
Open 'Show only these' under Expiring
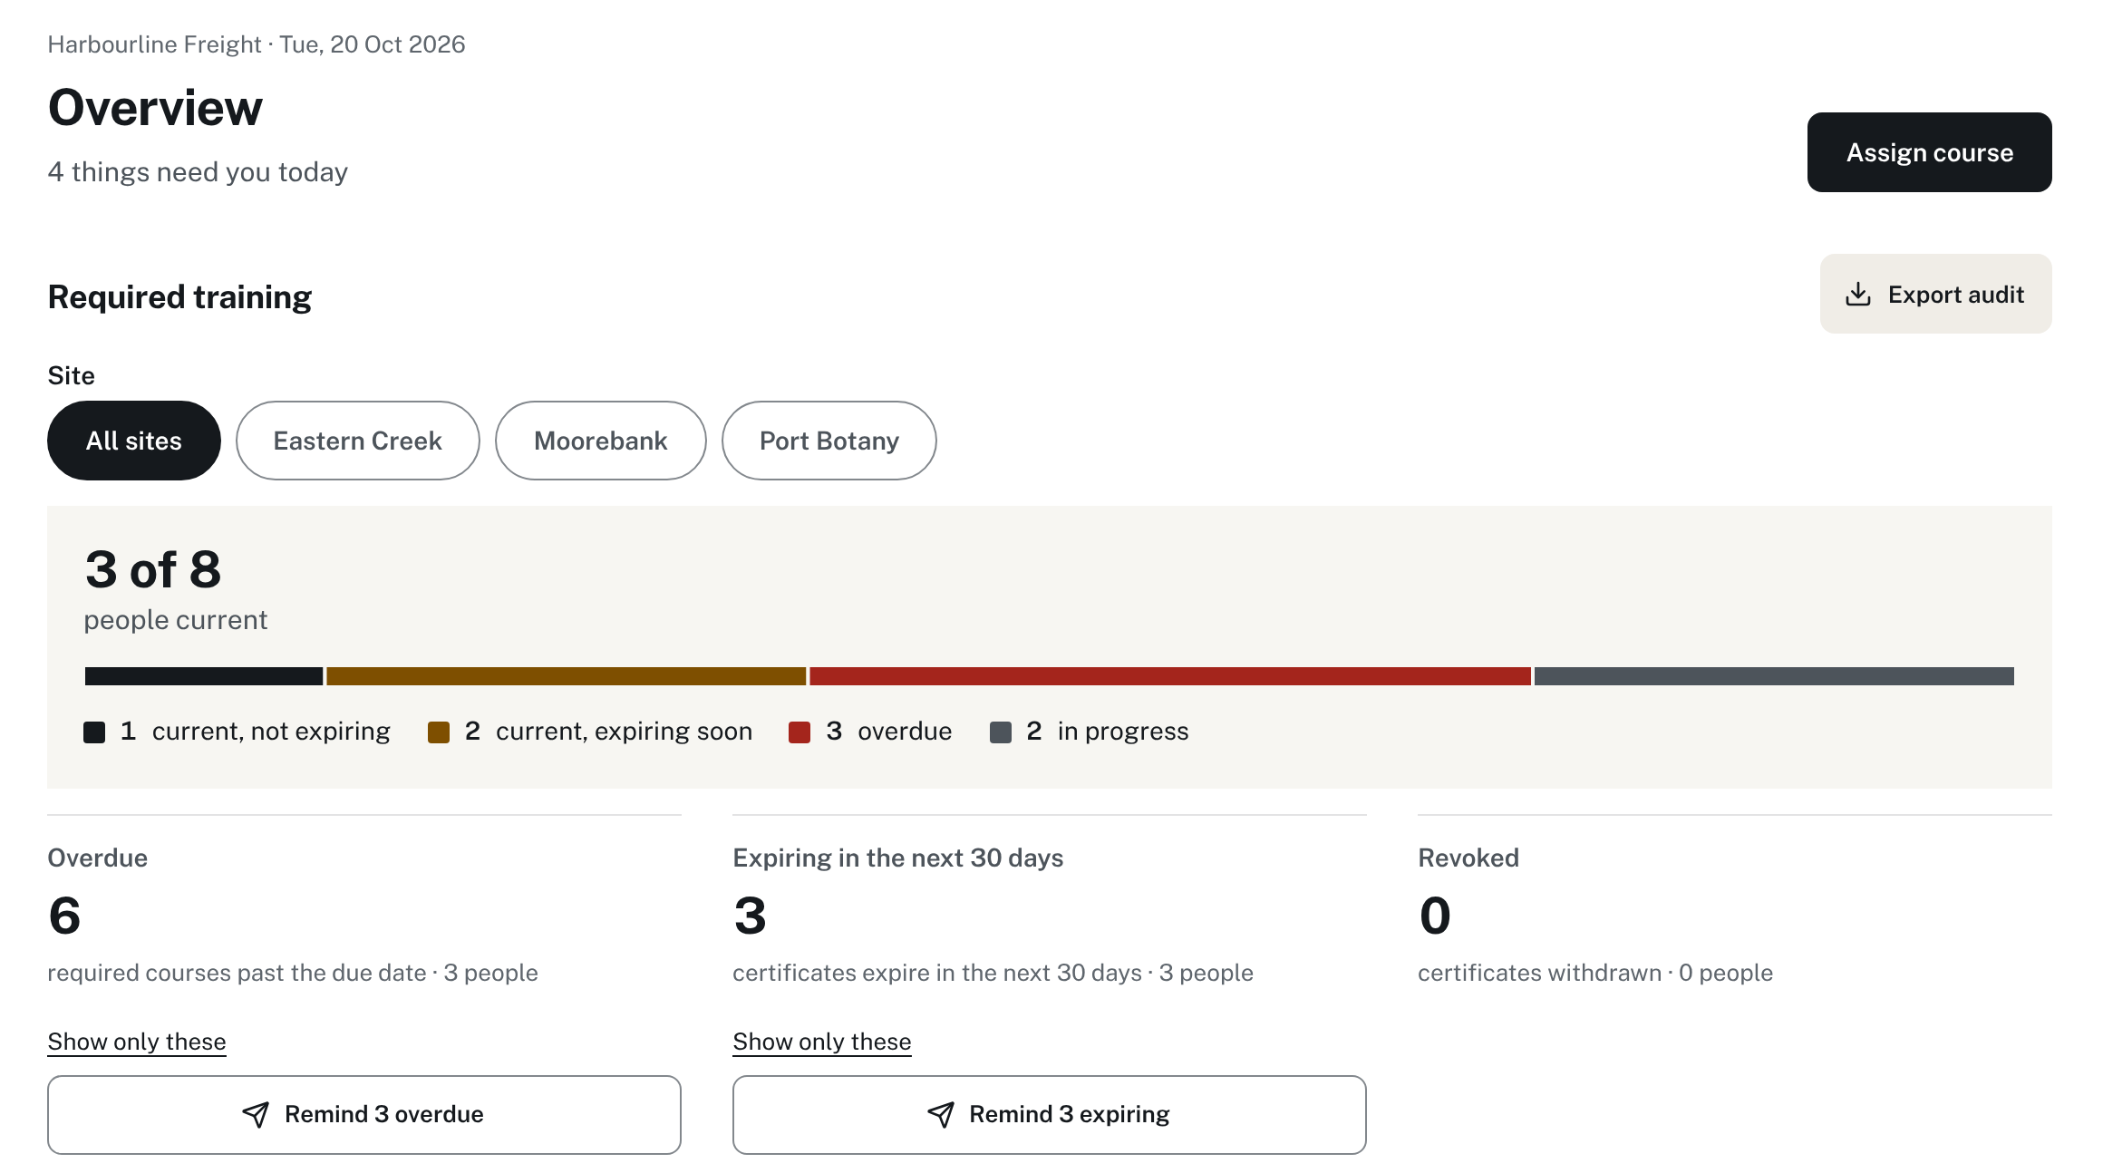click(822, 1042)
